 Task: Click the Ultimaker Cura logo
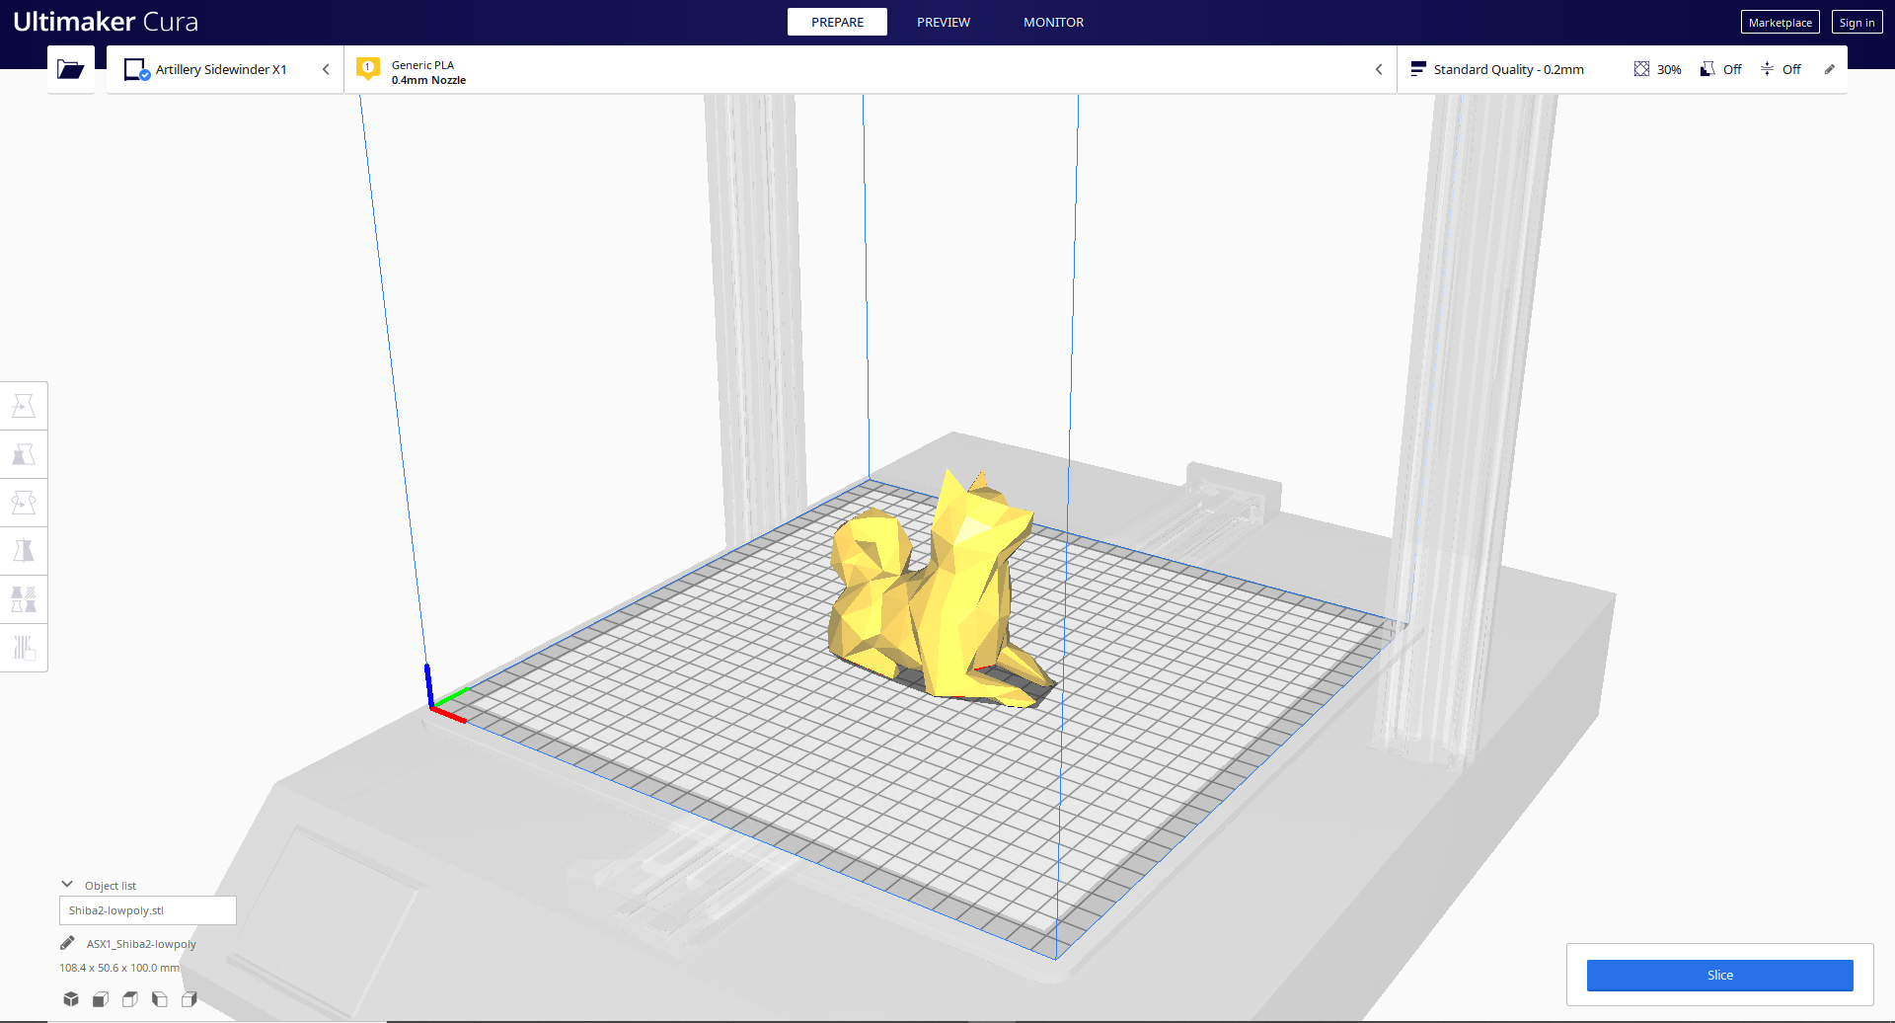click(x=106, y=22)
